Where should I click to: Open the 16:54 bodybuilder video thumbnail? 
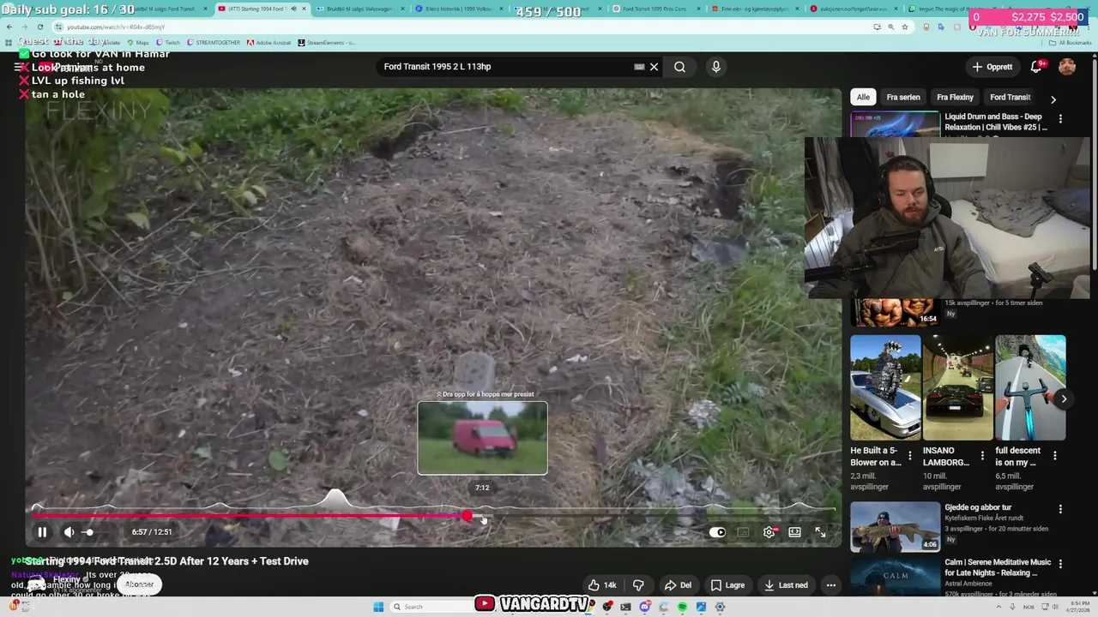(x=895, y=313)
